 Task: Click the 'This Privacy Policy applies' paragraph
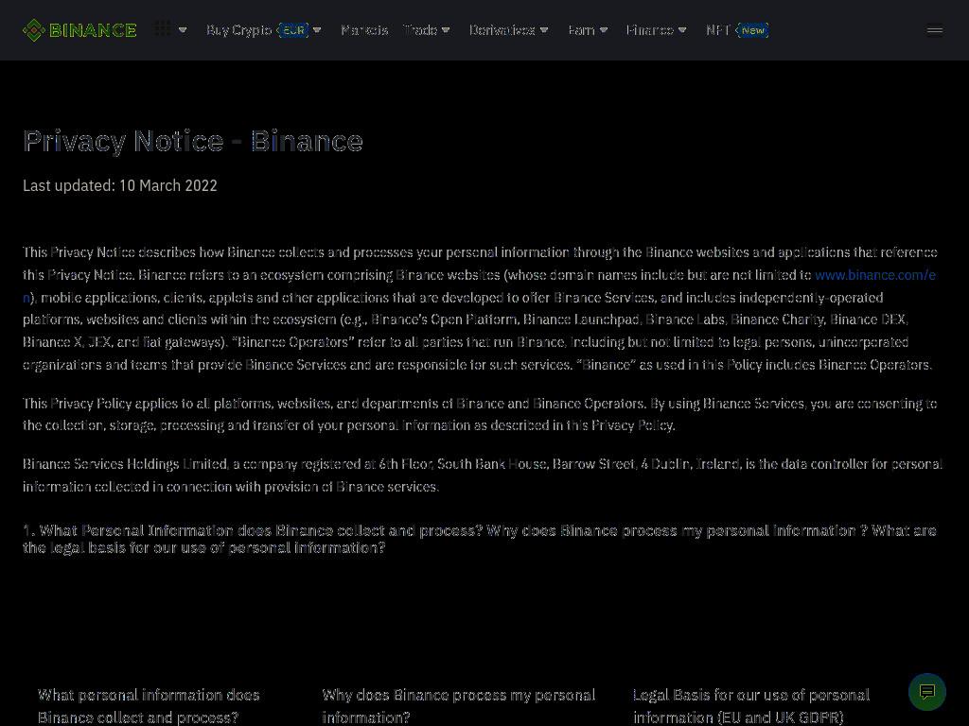tap(480, 414)
